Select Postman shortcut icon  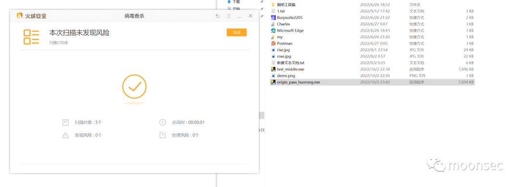click(x=273, y=43)
